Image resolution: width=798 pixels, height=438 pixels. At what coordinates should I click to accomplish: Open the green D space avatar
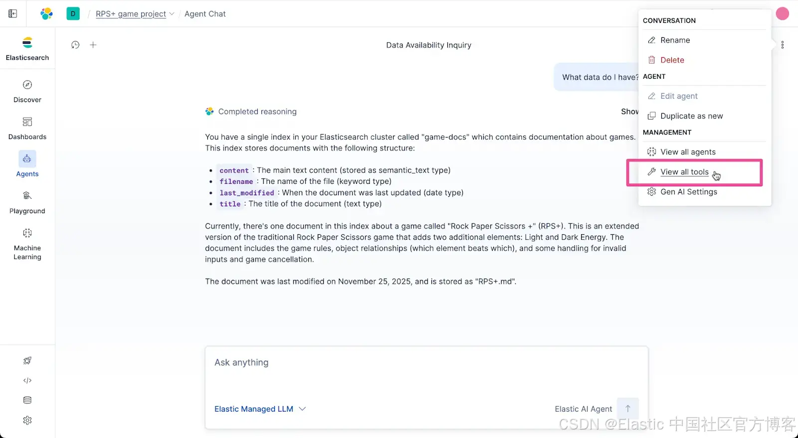(x=73, y=13)
